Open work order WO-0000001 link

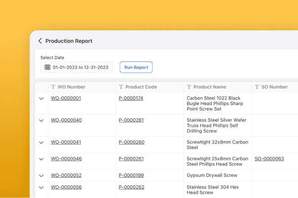[x=66, y=98]
